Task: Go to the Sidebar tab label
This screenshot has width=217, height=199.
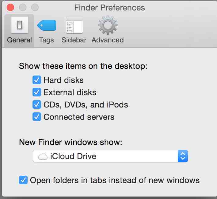Action: (74, 40)
